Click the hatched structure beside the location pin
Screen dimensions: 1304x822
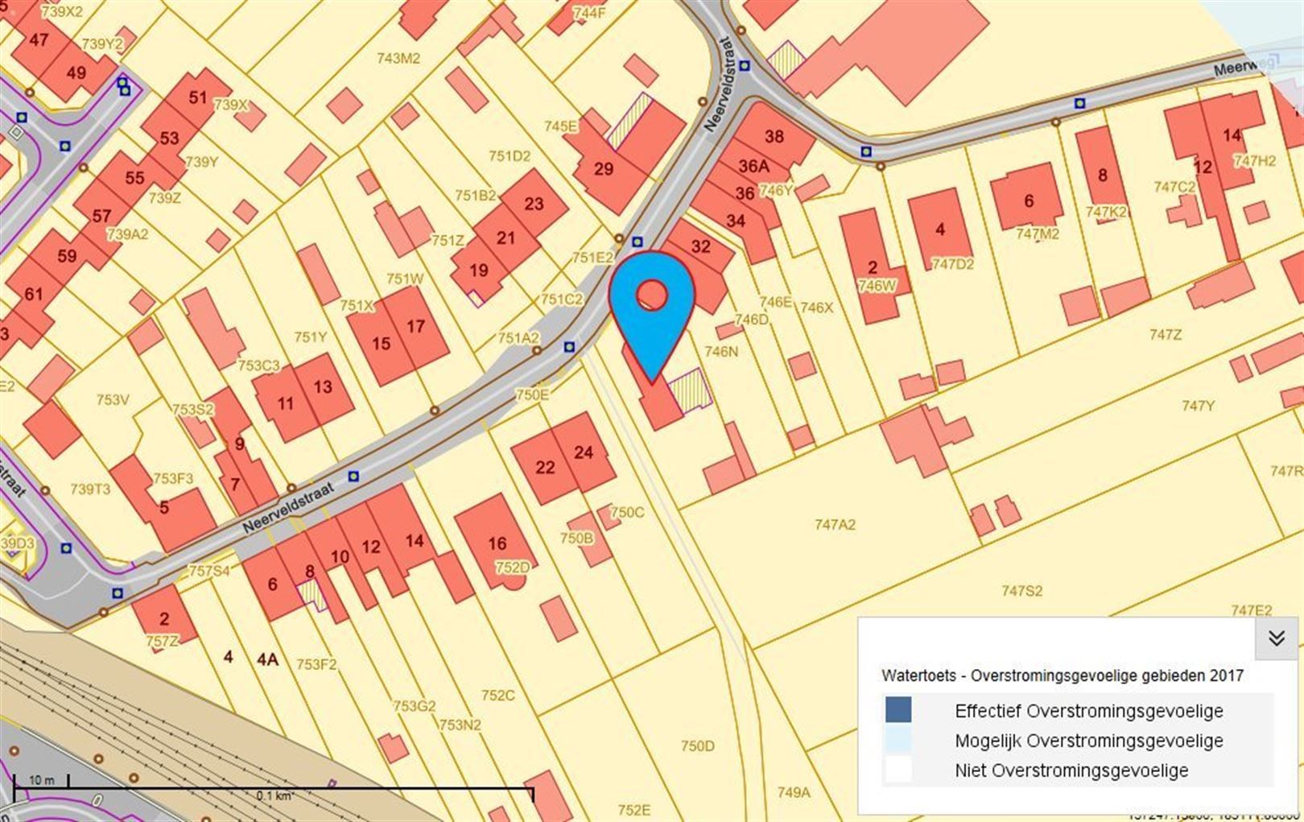(691, 390)
